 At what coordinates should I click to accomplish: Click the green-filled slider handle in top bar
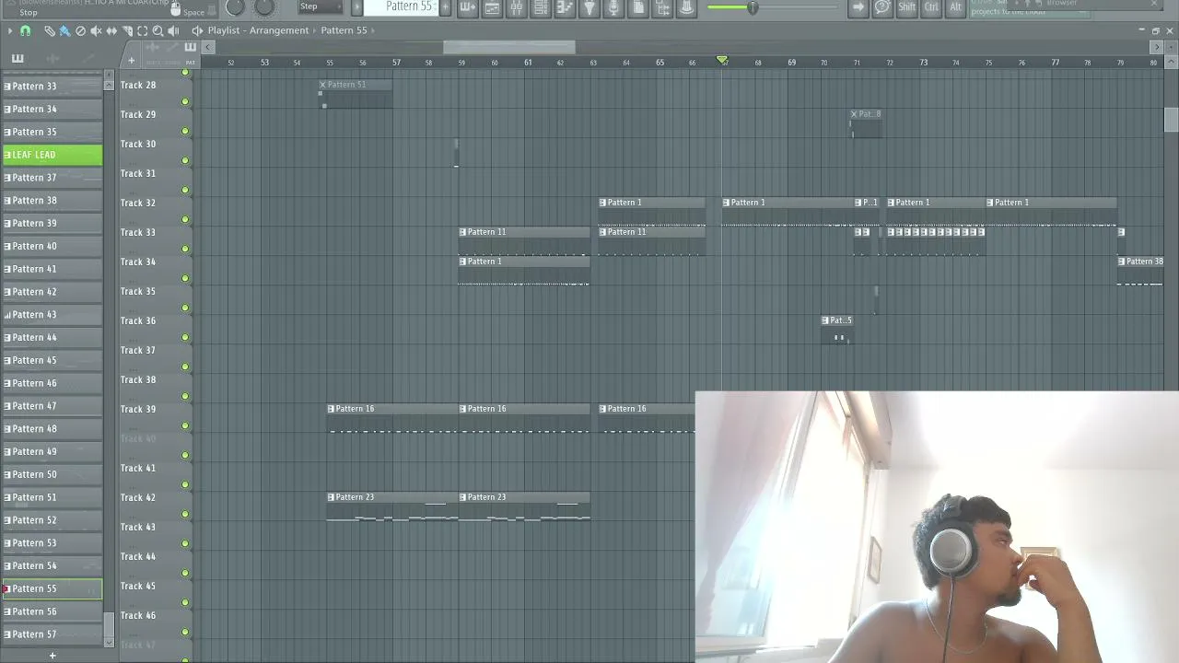point(753,8)
